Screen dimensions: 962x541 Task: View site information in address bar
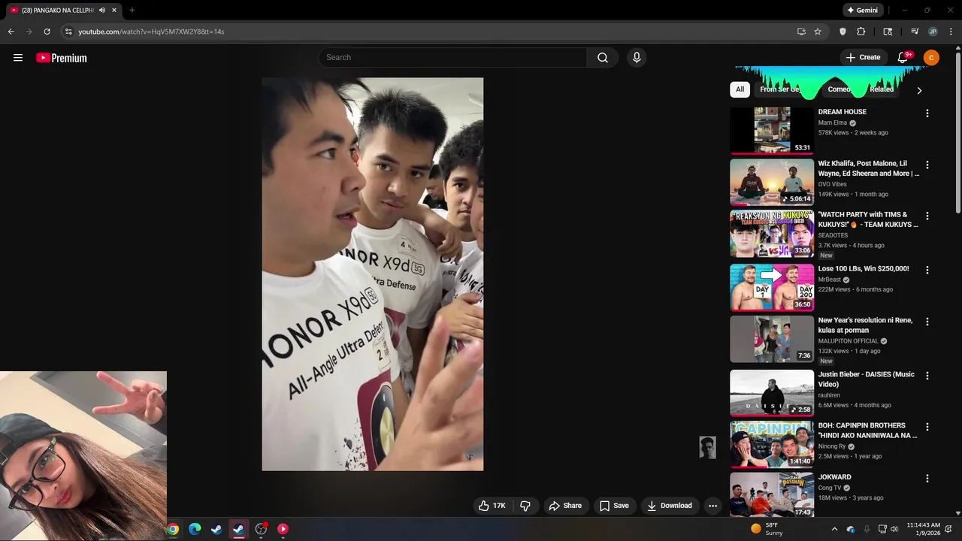click(68, 32)
